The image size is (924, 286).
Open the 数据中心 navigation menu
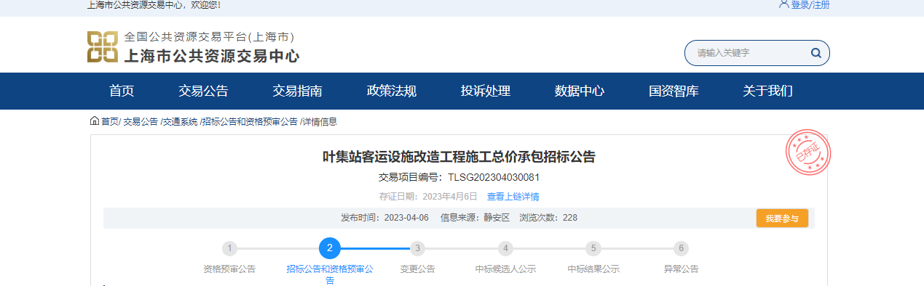tap(580, 91)
